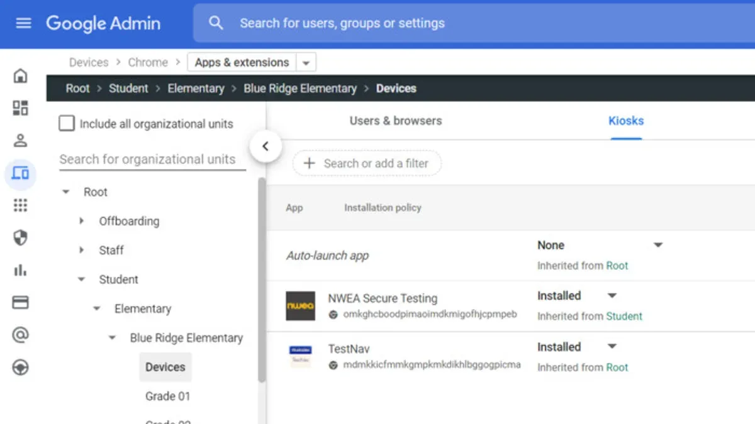This screenshot has width=755, height=424.
Task: Click Blue Ridge Elementary in path bar
Action: pyautogui.click(x=300, y=89)
